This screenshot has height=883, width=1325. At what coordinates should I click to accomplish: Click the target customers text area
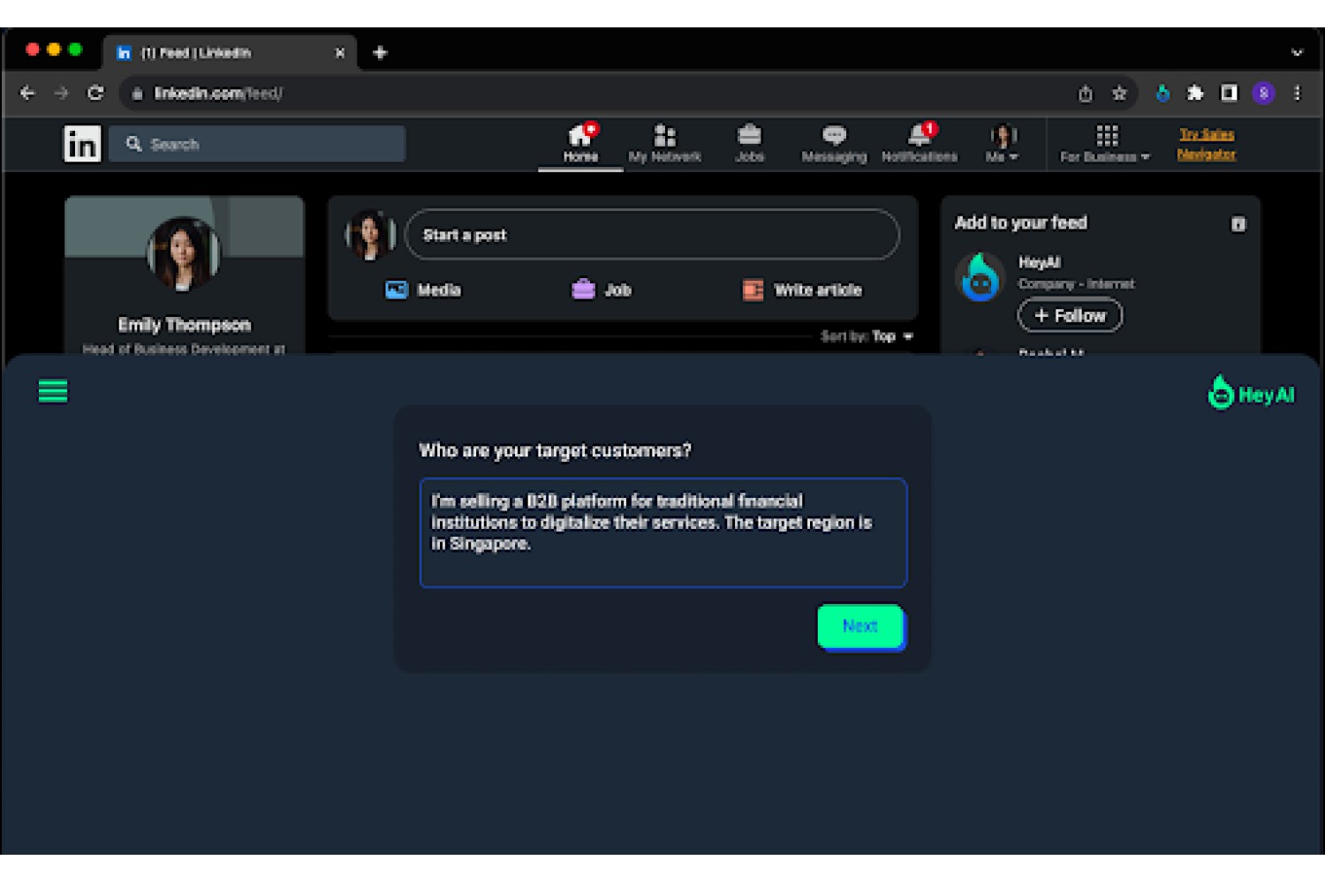tap(663, 532)
